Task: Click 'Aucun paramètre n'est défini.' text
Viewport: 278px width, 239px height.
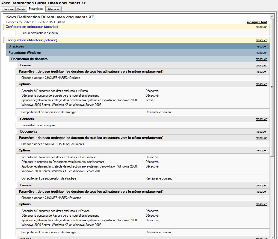Action: tap(40, 33)
